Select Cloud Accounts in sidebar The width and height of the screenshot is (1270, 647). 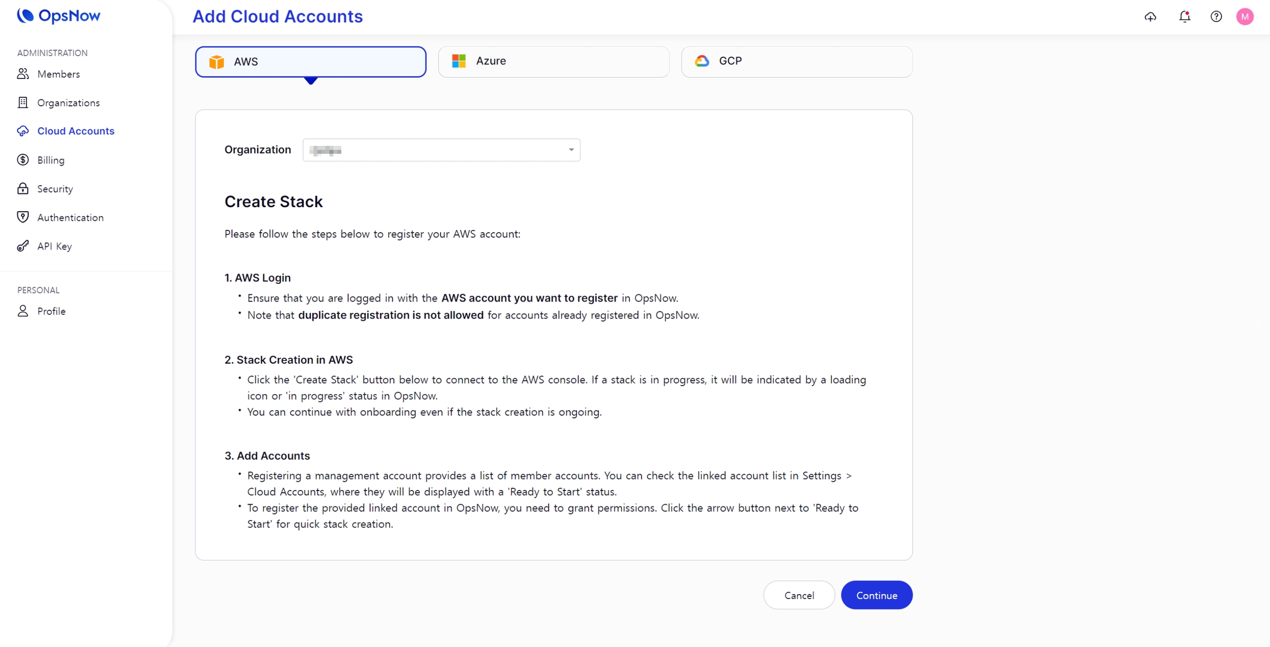point(76,131)
